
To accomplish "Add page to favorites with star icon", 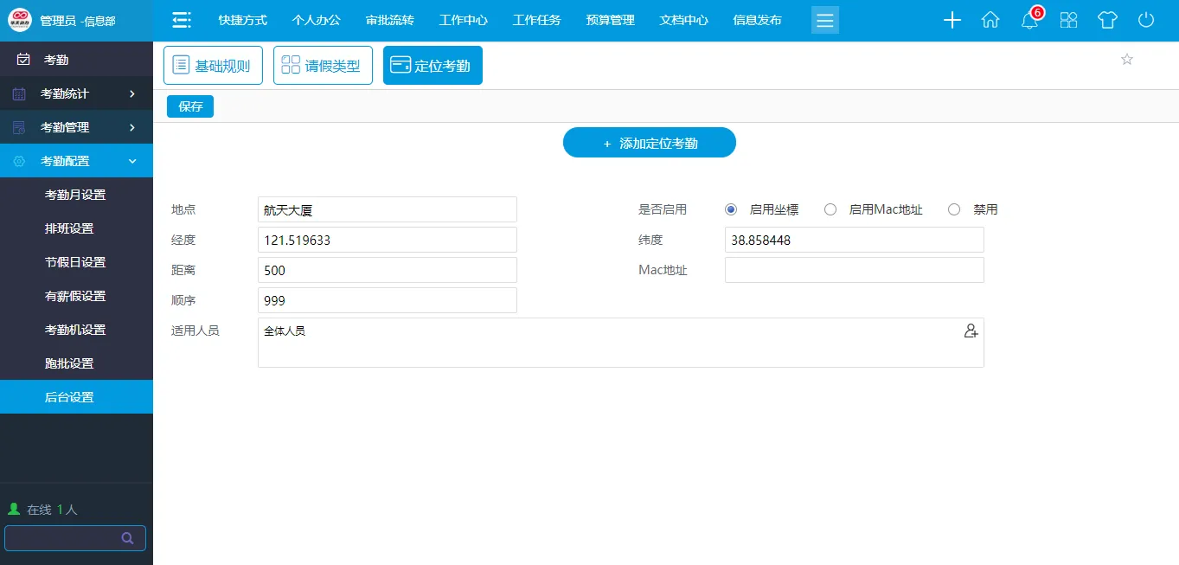I will tap(1126, 60).
